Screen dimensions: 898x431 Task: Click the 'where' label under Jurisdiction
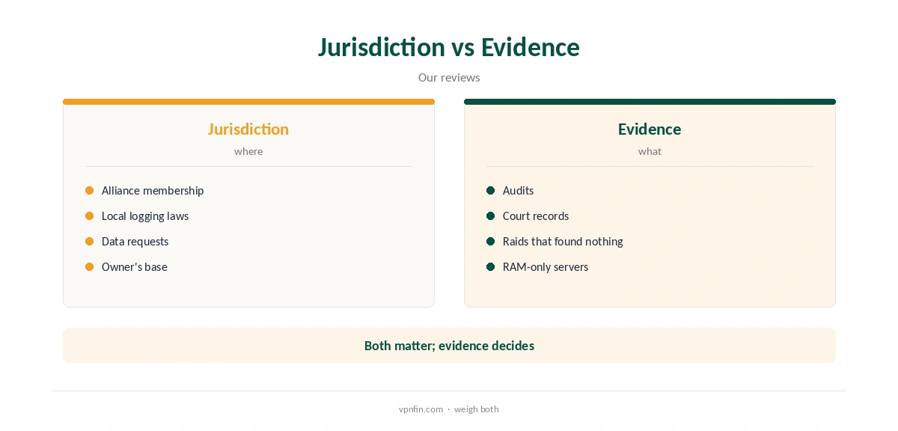click(x=248, y=151)
